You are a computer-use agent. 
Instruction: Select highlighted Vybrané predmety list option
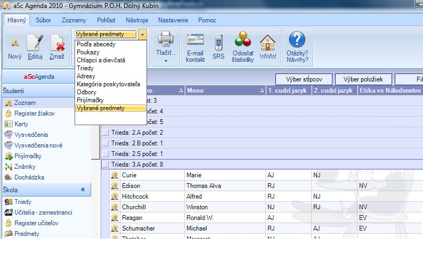(111, 108)
